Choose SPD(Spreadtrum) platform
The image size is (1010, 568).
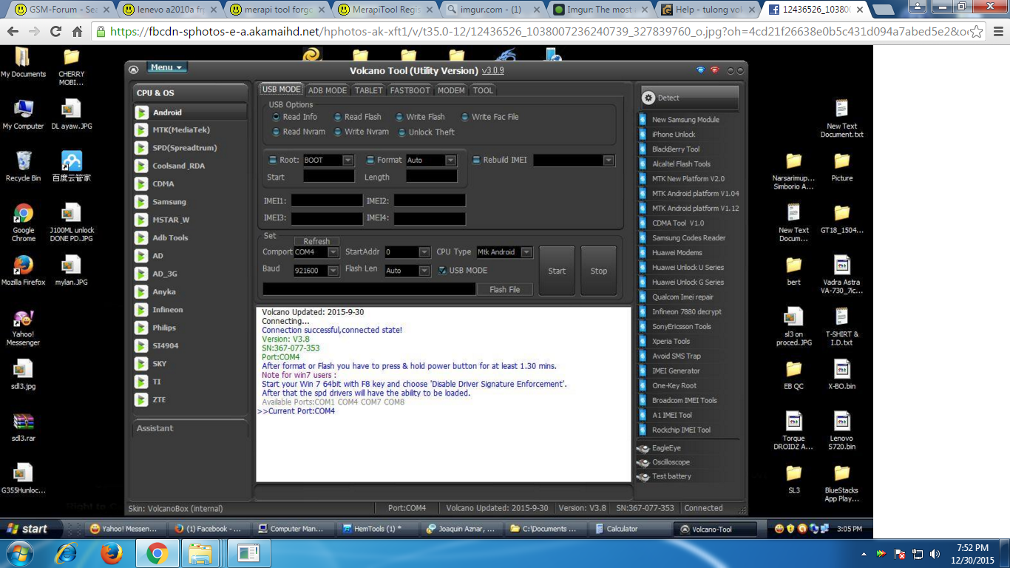click(190, 148)
